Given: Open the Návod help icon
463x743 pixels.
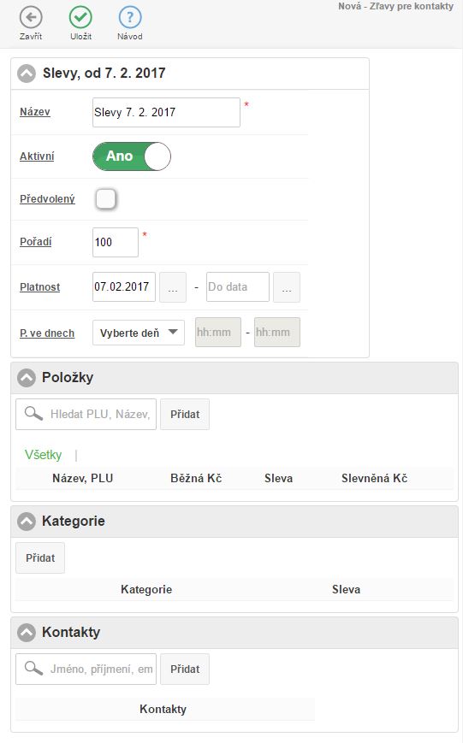Looking at the screenshot, I should point(130,18).
